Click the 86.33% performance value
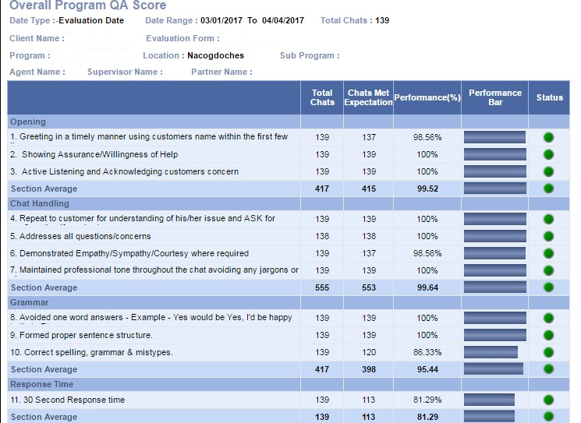The image size is (581, 423). click(427, 352)
